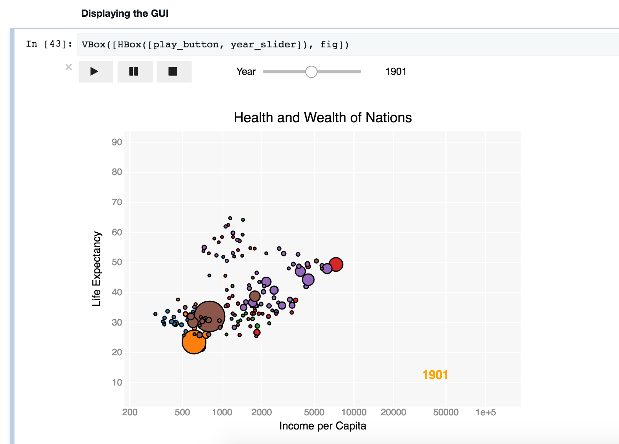Pause the animation playback
Screen dimensions: 619x444
coord(135,71)
